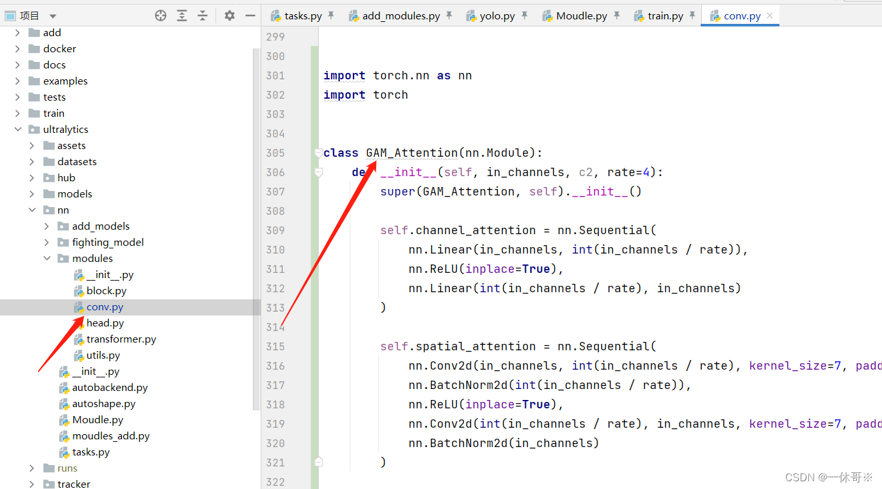Screen dimensions: 882x489
Task: Click 'self.spatial_attention' on line 315
Action: [x=458, y=346]
